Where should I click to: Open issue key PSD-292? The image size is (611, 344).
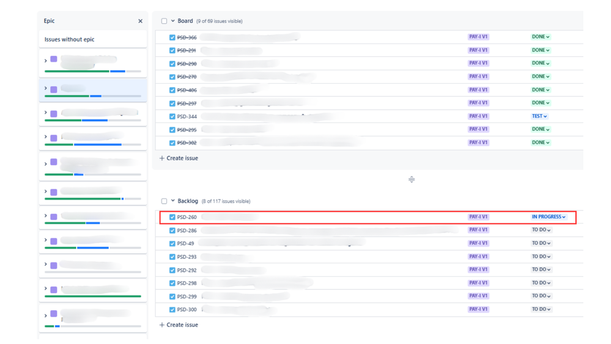pyautogui.click(x=187, y=270)
